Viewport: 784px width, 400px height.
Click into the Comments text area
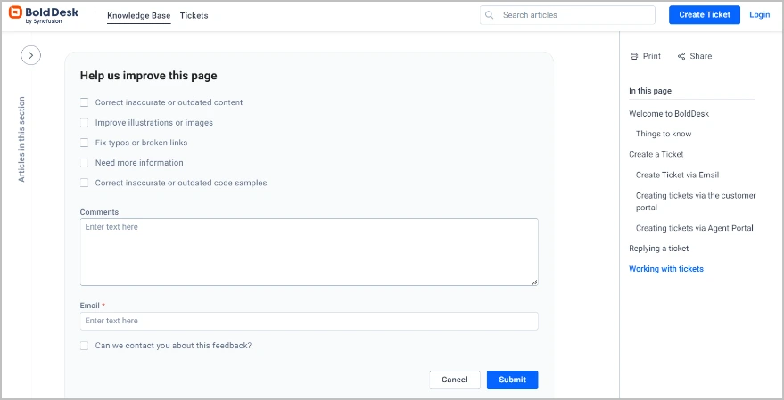[x=309, y=252]
